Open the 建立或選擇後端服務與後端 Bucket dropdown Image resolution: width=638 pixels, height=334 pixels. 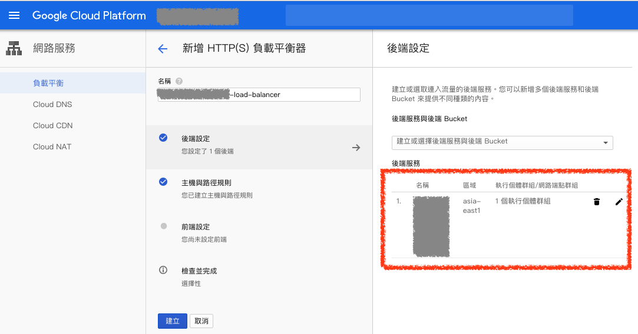click(x=502, y=142)
